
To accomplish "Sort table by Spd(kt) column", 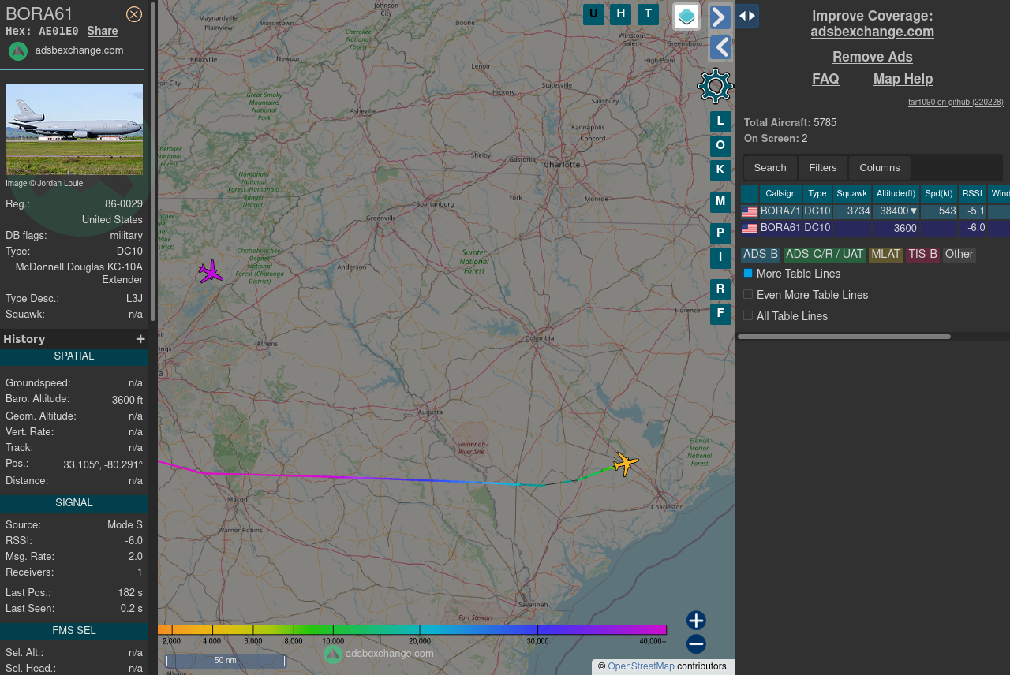I will tap(939, 194).
